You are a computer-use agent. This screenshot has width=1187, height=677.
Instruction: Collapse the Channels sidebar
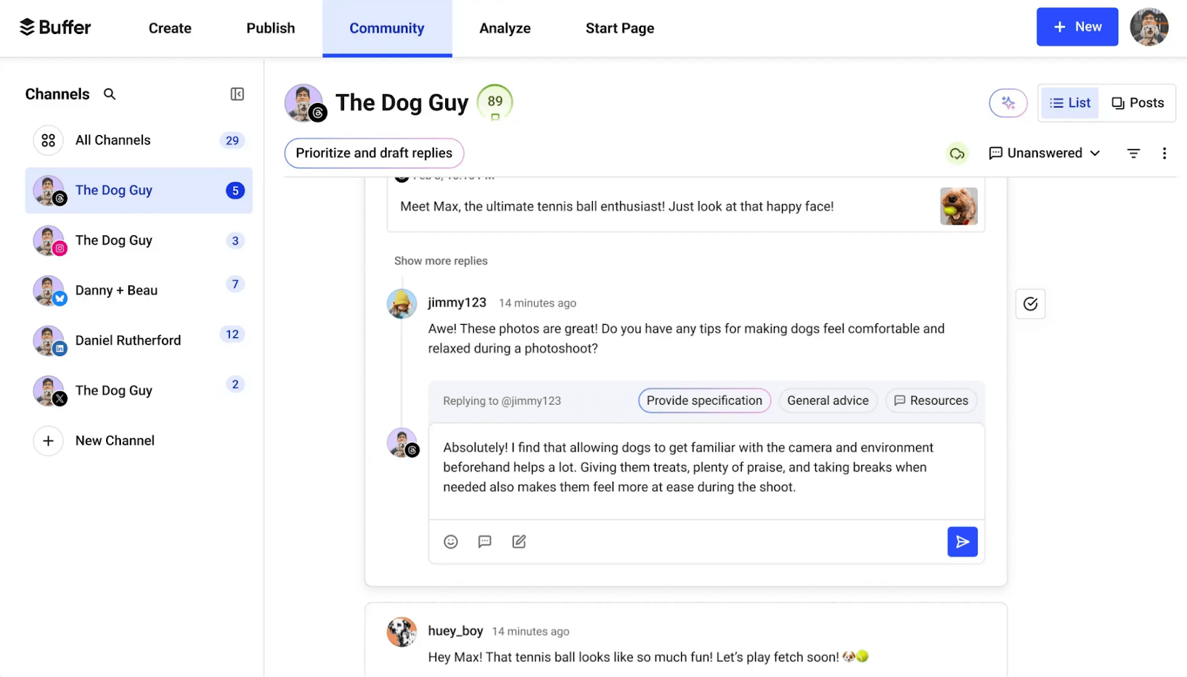pos(236,94)
